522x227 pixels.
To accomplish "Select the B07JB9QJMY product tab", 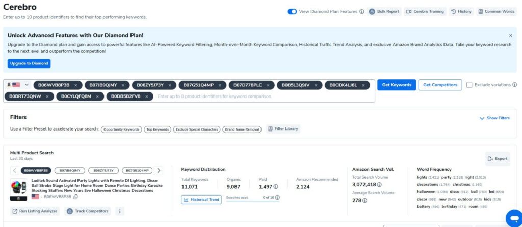I will point(68,171).
